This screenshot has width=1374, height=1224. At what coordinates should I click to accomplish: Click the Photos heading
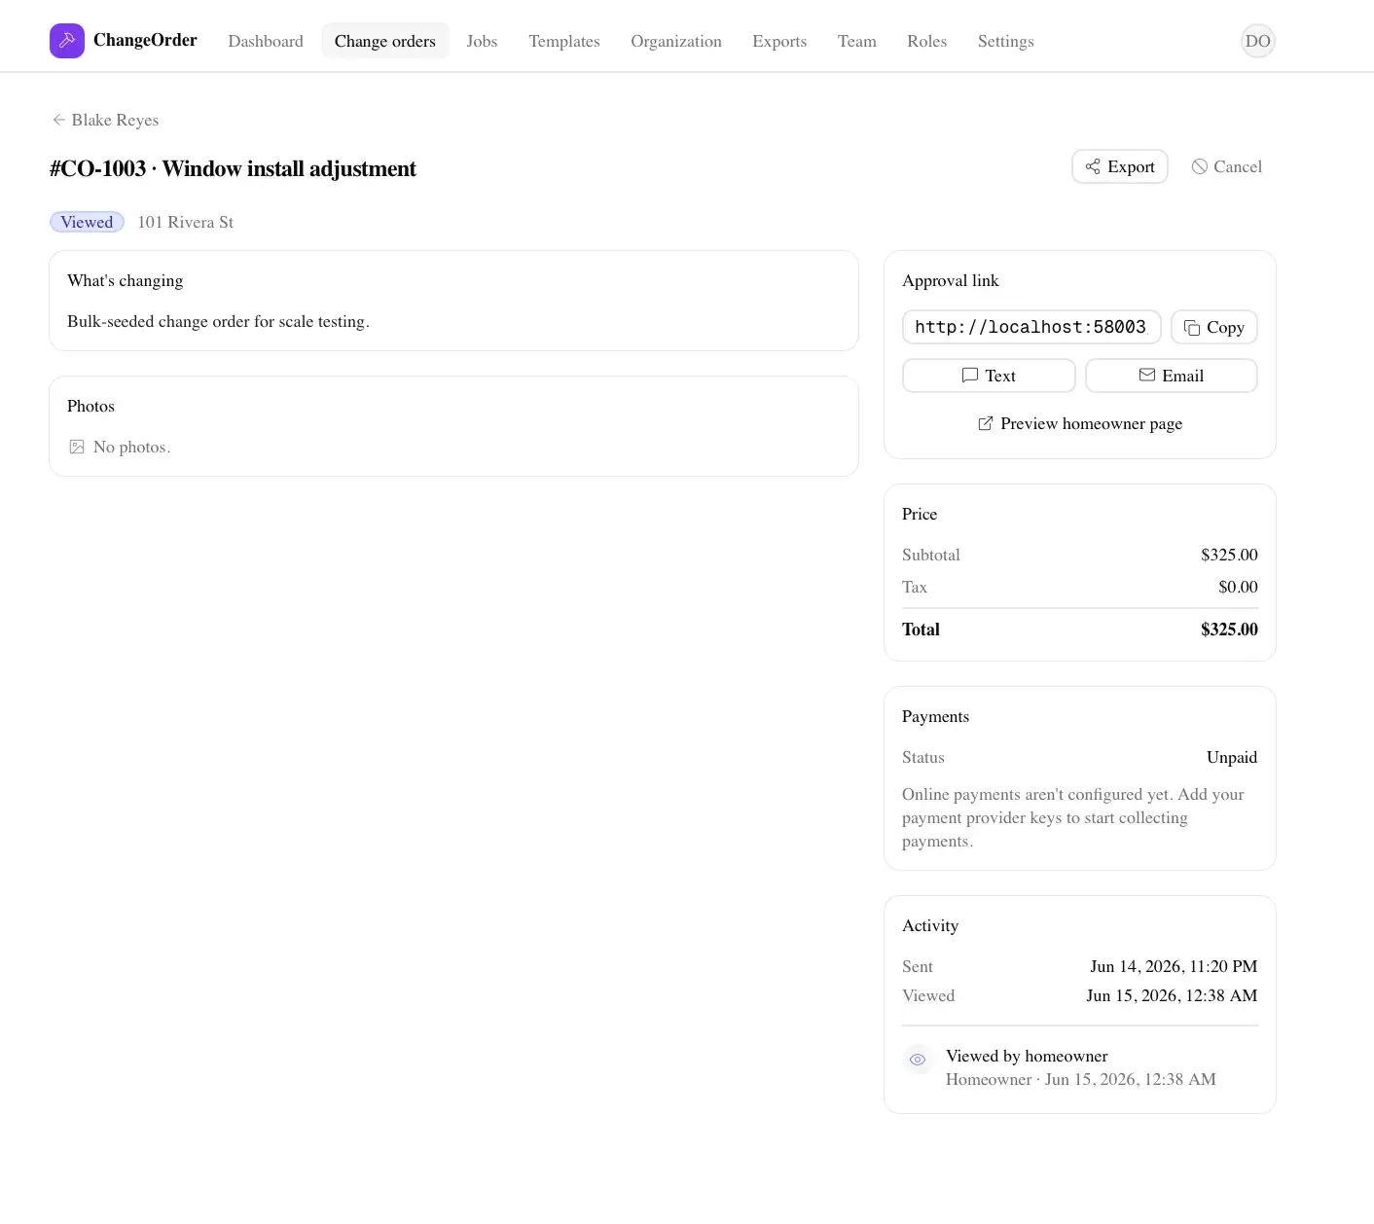coord(90,406)
